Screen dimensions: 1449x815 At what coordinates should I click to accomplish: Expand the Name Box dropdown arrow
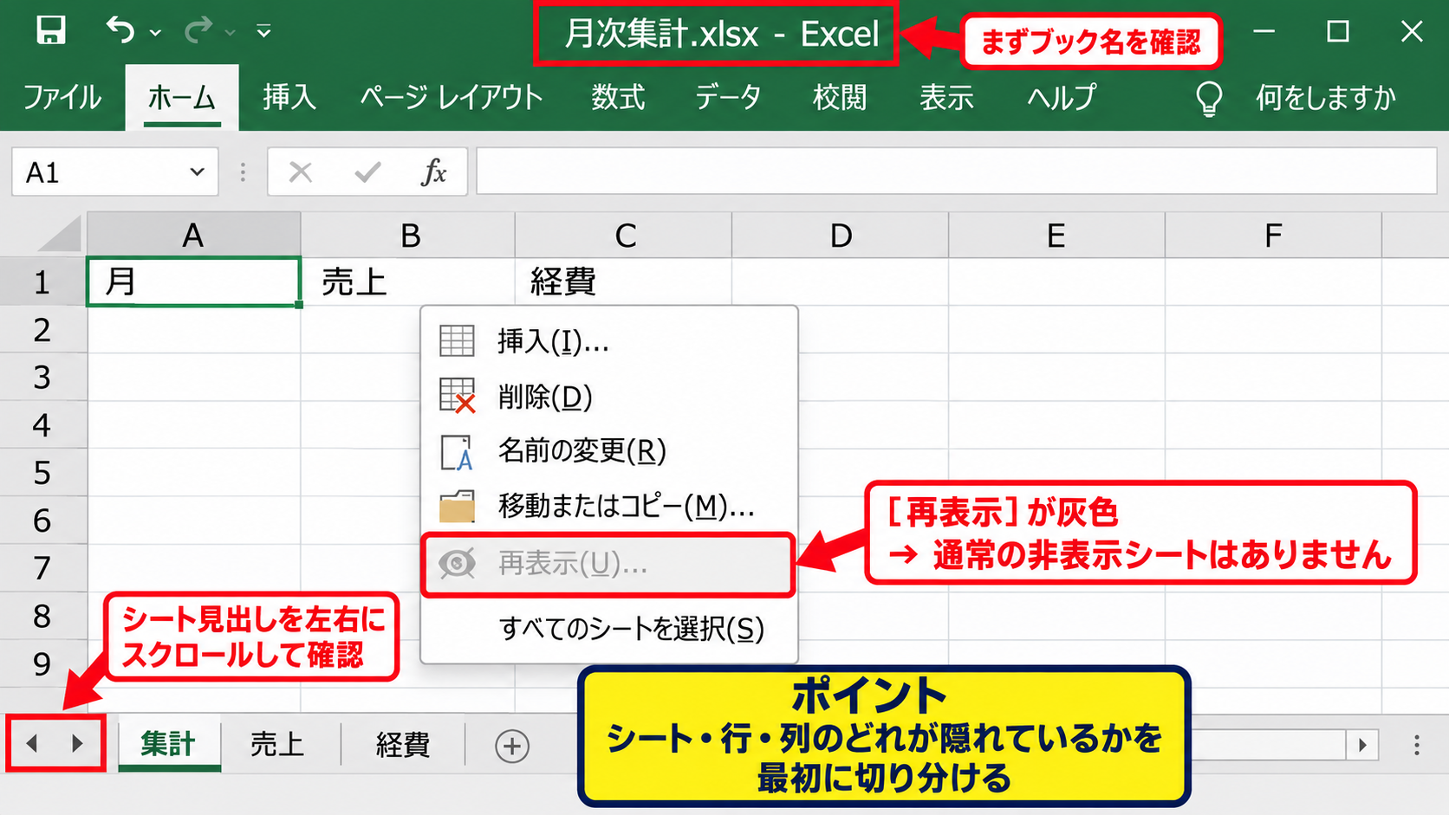198,171
